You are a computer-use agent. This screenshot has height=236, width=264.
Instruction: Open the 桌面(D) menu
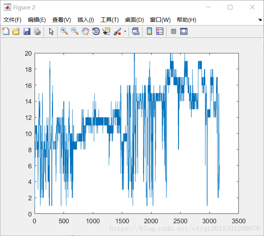click(x=134, y=20)
